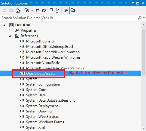
Task: Click the scrollbar down arrow
Action: click(x=143, y=128)
